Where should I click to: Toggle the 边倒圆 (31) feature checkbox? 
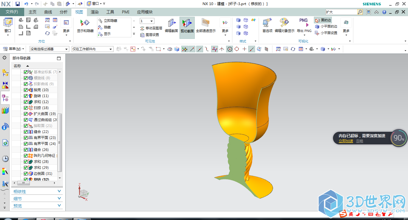[x=26, y=174]
